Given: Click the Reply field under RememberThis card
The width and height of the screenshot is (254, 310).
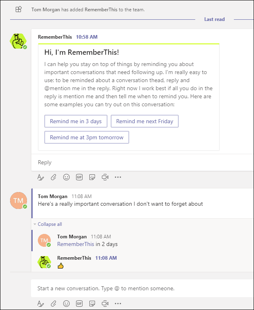Looking at the screenshot, I should (x=142, y=162).
